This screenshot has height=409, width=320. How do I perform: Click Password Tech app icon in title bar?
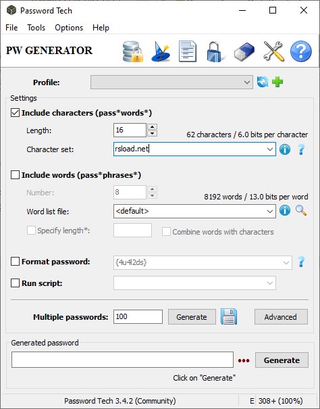(11, 10)
